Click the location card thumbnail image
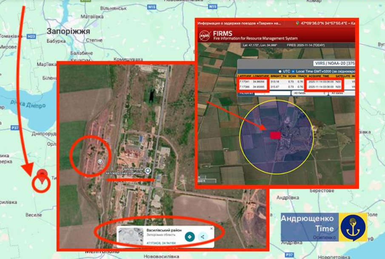385x259 pixels. [x=131, y=236]
